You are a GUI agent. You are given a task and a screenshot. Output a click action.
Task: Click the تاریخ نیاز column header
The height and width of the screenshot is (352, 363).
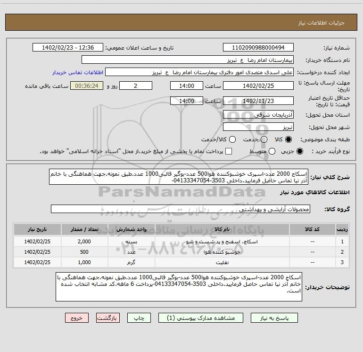(x=37, y=229)
